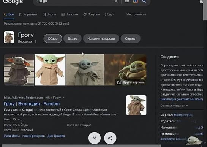Open the Инструменты search tools
Screen dimensions: 207x147
pyautogui.click(x=136, y=14)
